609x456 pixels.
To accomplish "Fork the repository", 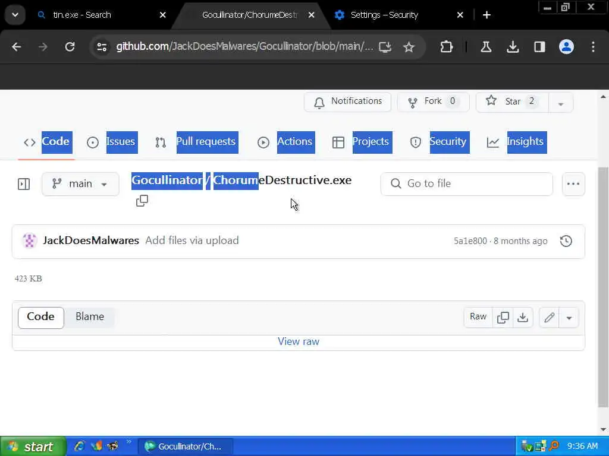I will pyautogui.click(x=433, y=102).
